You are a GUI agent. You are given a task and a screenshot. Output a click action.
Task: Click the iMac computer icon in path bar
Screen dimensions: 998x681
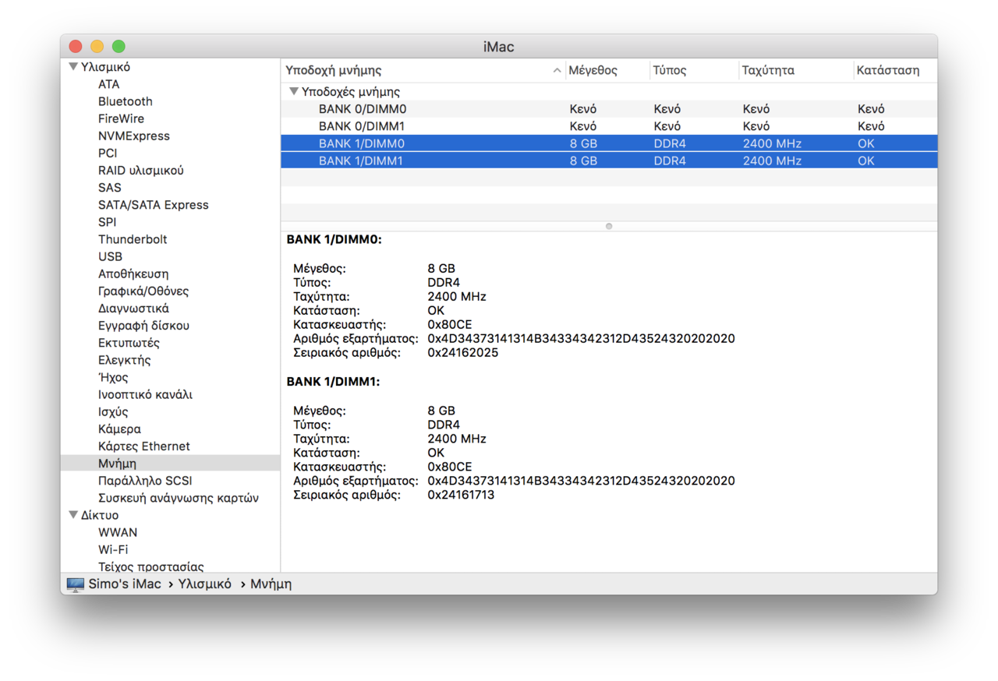pyautogui.click(x=76, y=584)
